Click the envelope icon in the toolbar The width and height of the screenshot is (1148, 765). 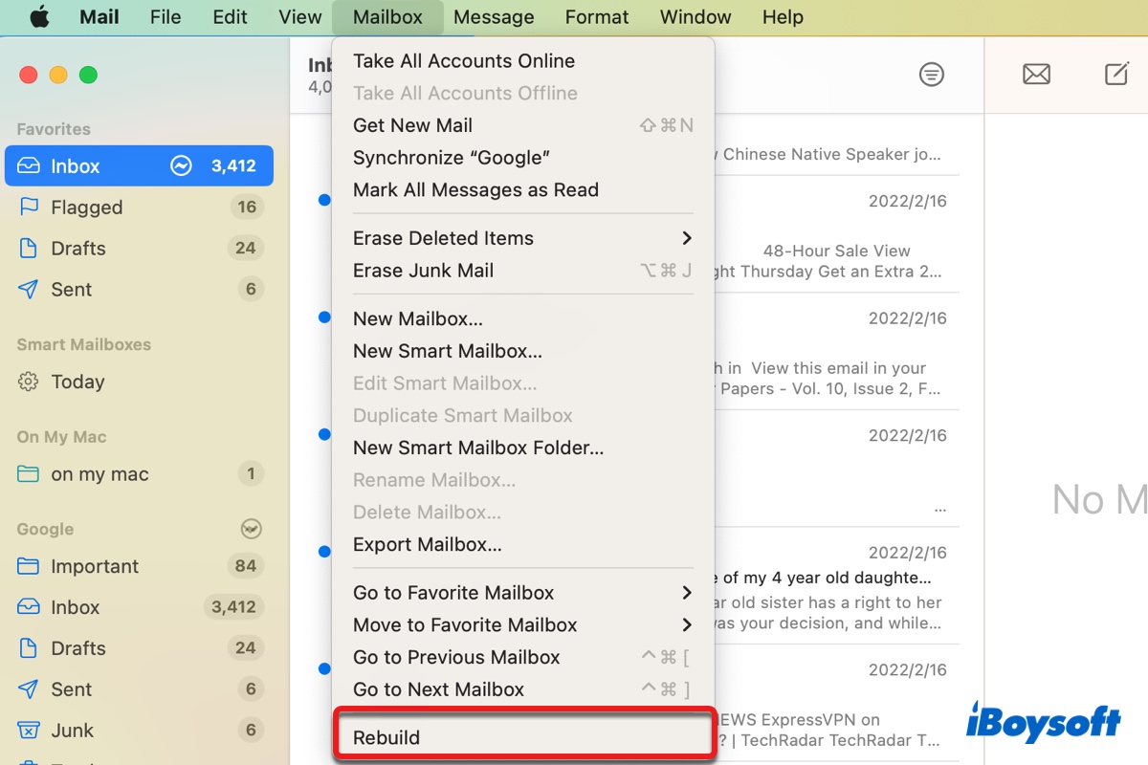pos(1036,74)
